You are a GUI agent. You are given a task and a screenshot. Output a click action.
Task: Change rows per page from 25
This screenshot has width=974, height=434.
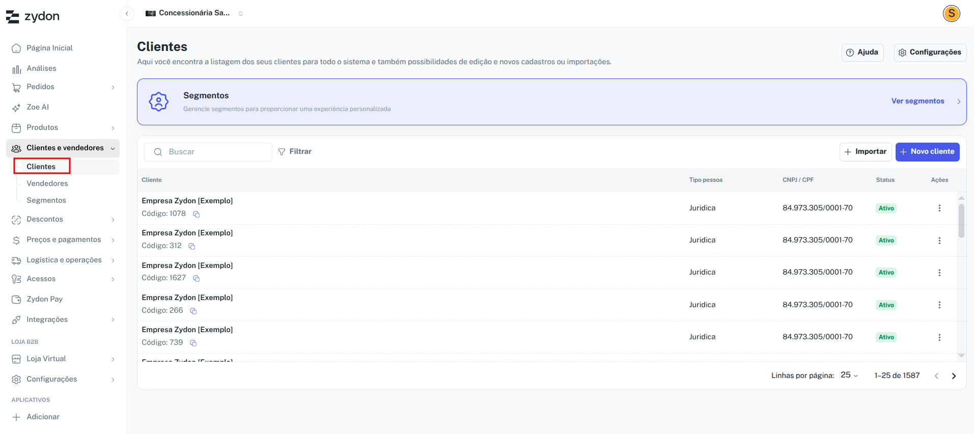point(849,375)
